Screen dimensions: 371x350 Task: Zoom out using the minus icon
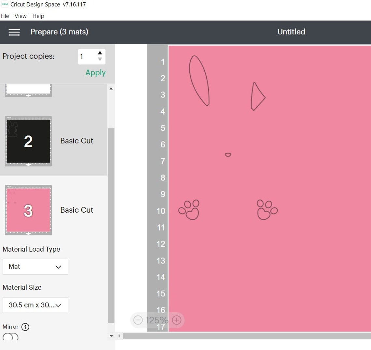coord(138,320)
